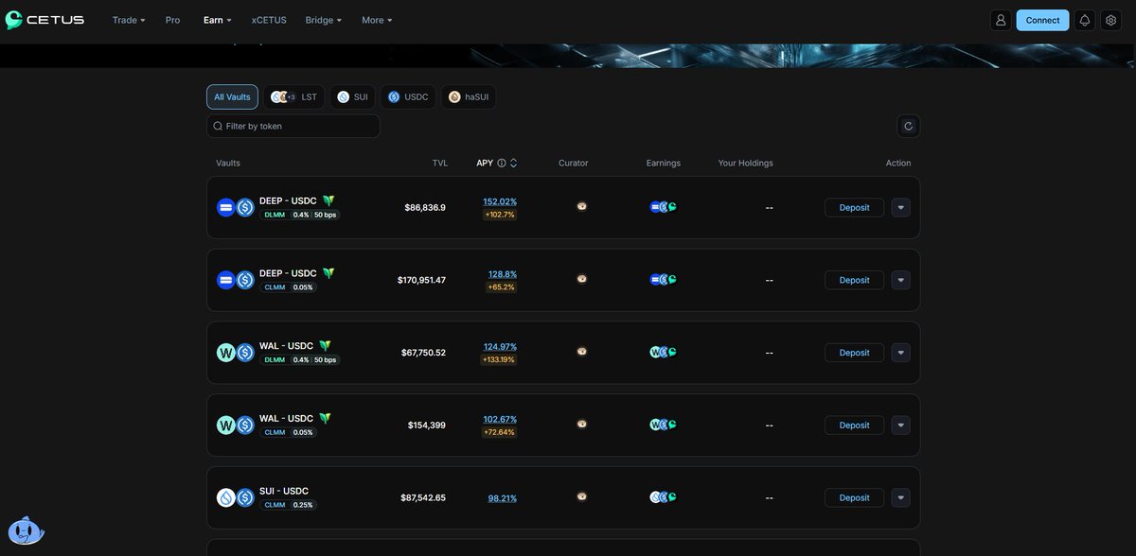
Task: Go to the Pro page
Action: point(172,20)
